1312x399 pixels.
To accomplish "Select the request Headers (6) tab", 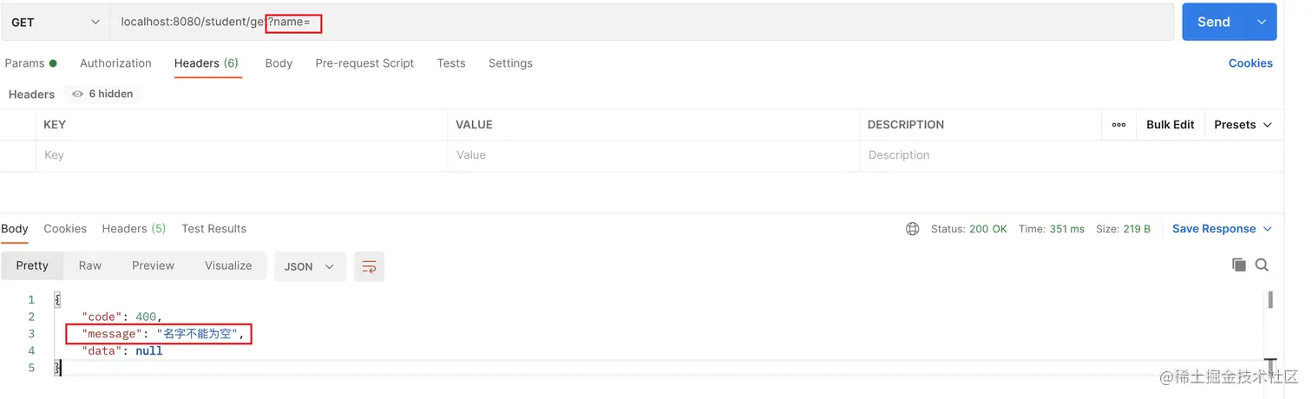I will pos(207,63).
